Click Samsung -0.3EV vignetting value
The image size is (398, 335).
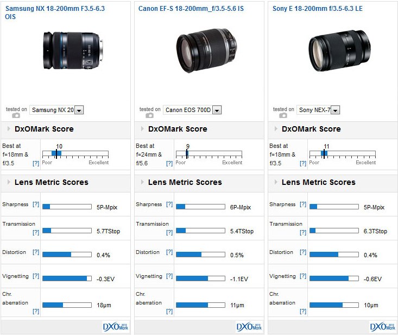(x=105, y=279)
